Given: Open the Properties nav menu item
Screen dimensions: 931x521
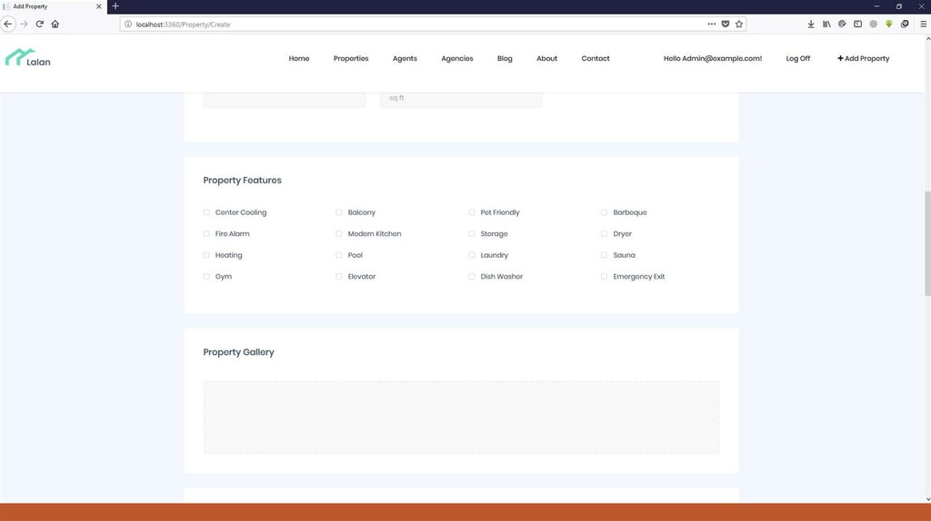Looking at the screenshot, I should [x=351, y=58].
